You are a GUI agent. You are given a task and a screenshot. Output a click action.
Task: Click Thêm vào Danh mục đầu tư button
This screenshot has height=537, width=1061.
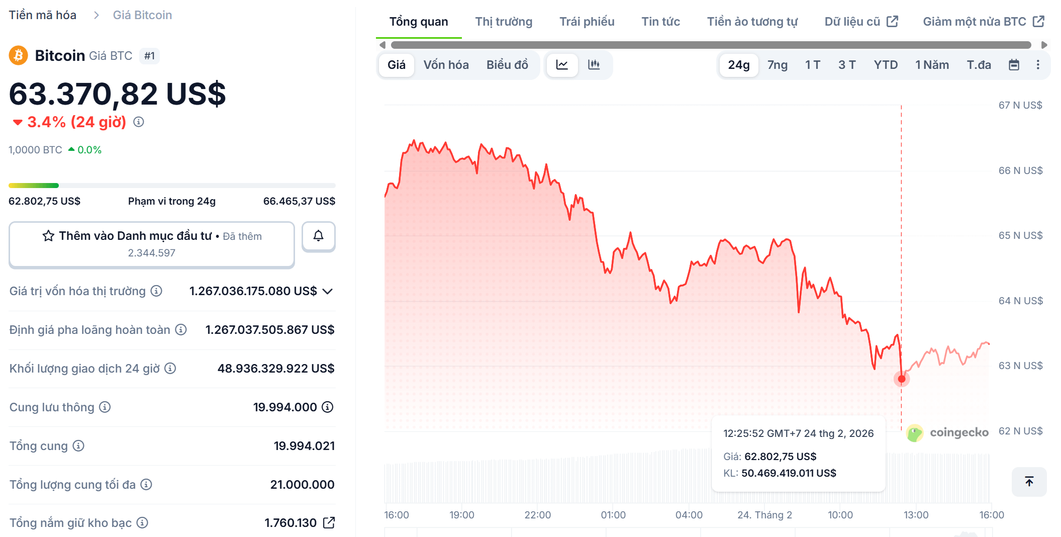click(x=151, y=244)
